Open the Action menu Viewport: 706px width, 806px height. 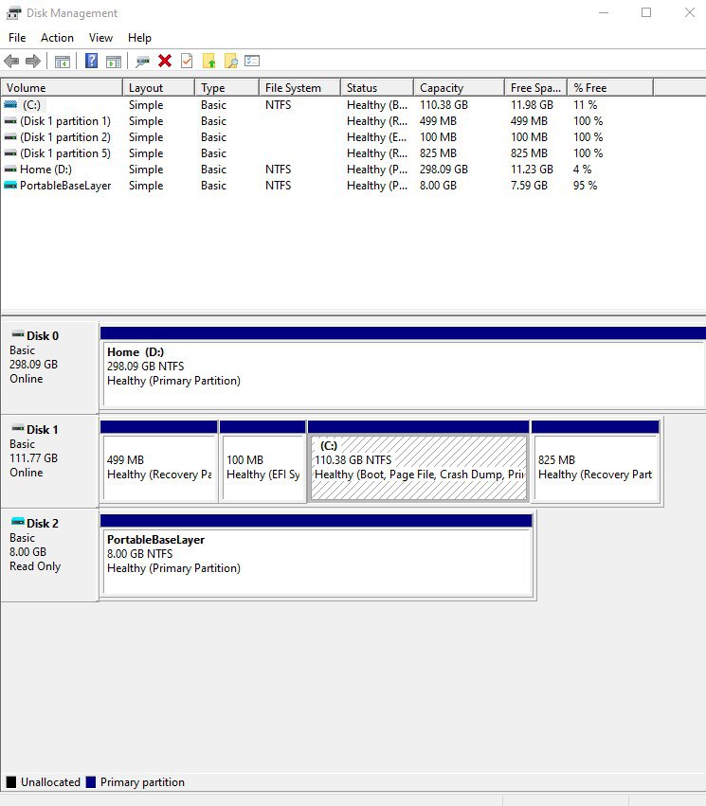57,38
